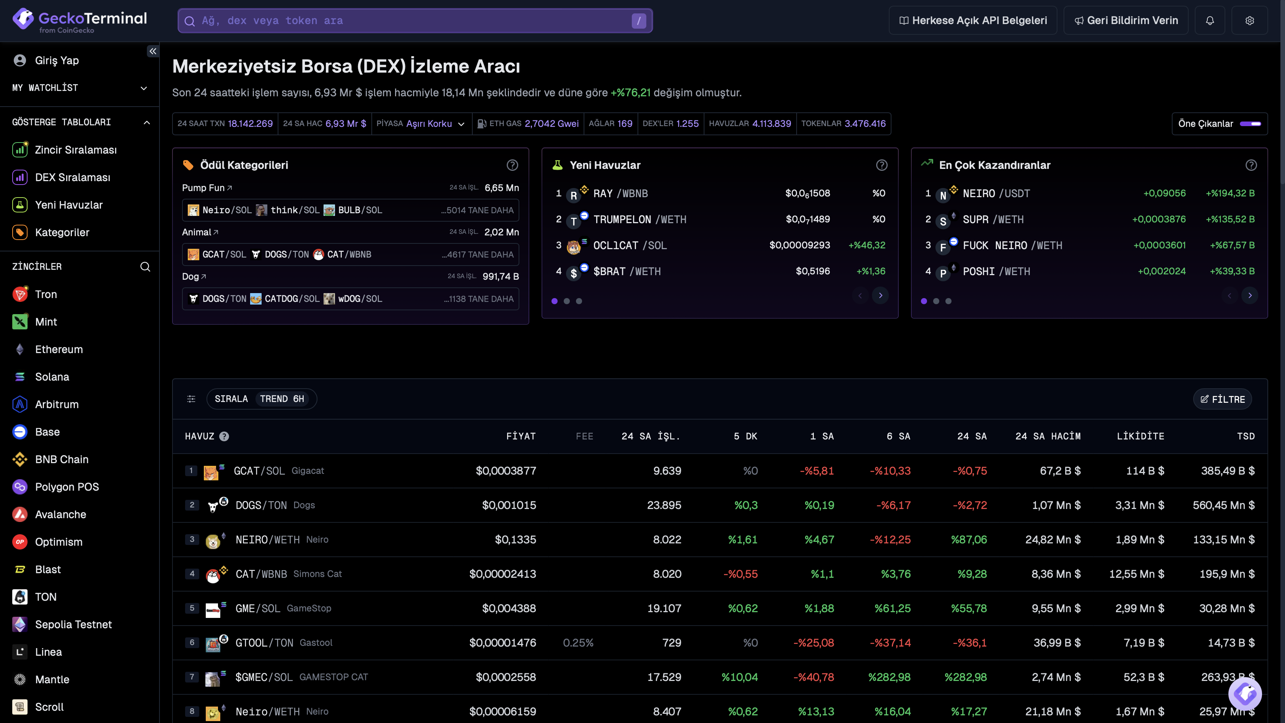Image resolution: width=1285 pixels, height=723 pixels.
Task: Open the settings gear icon
Action: (x=1249, y=20)
